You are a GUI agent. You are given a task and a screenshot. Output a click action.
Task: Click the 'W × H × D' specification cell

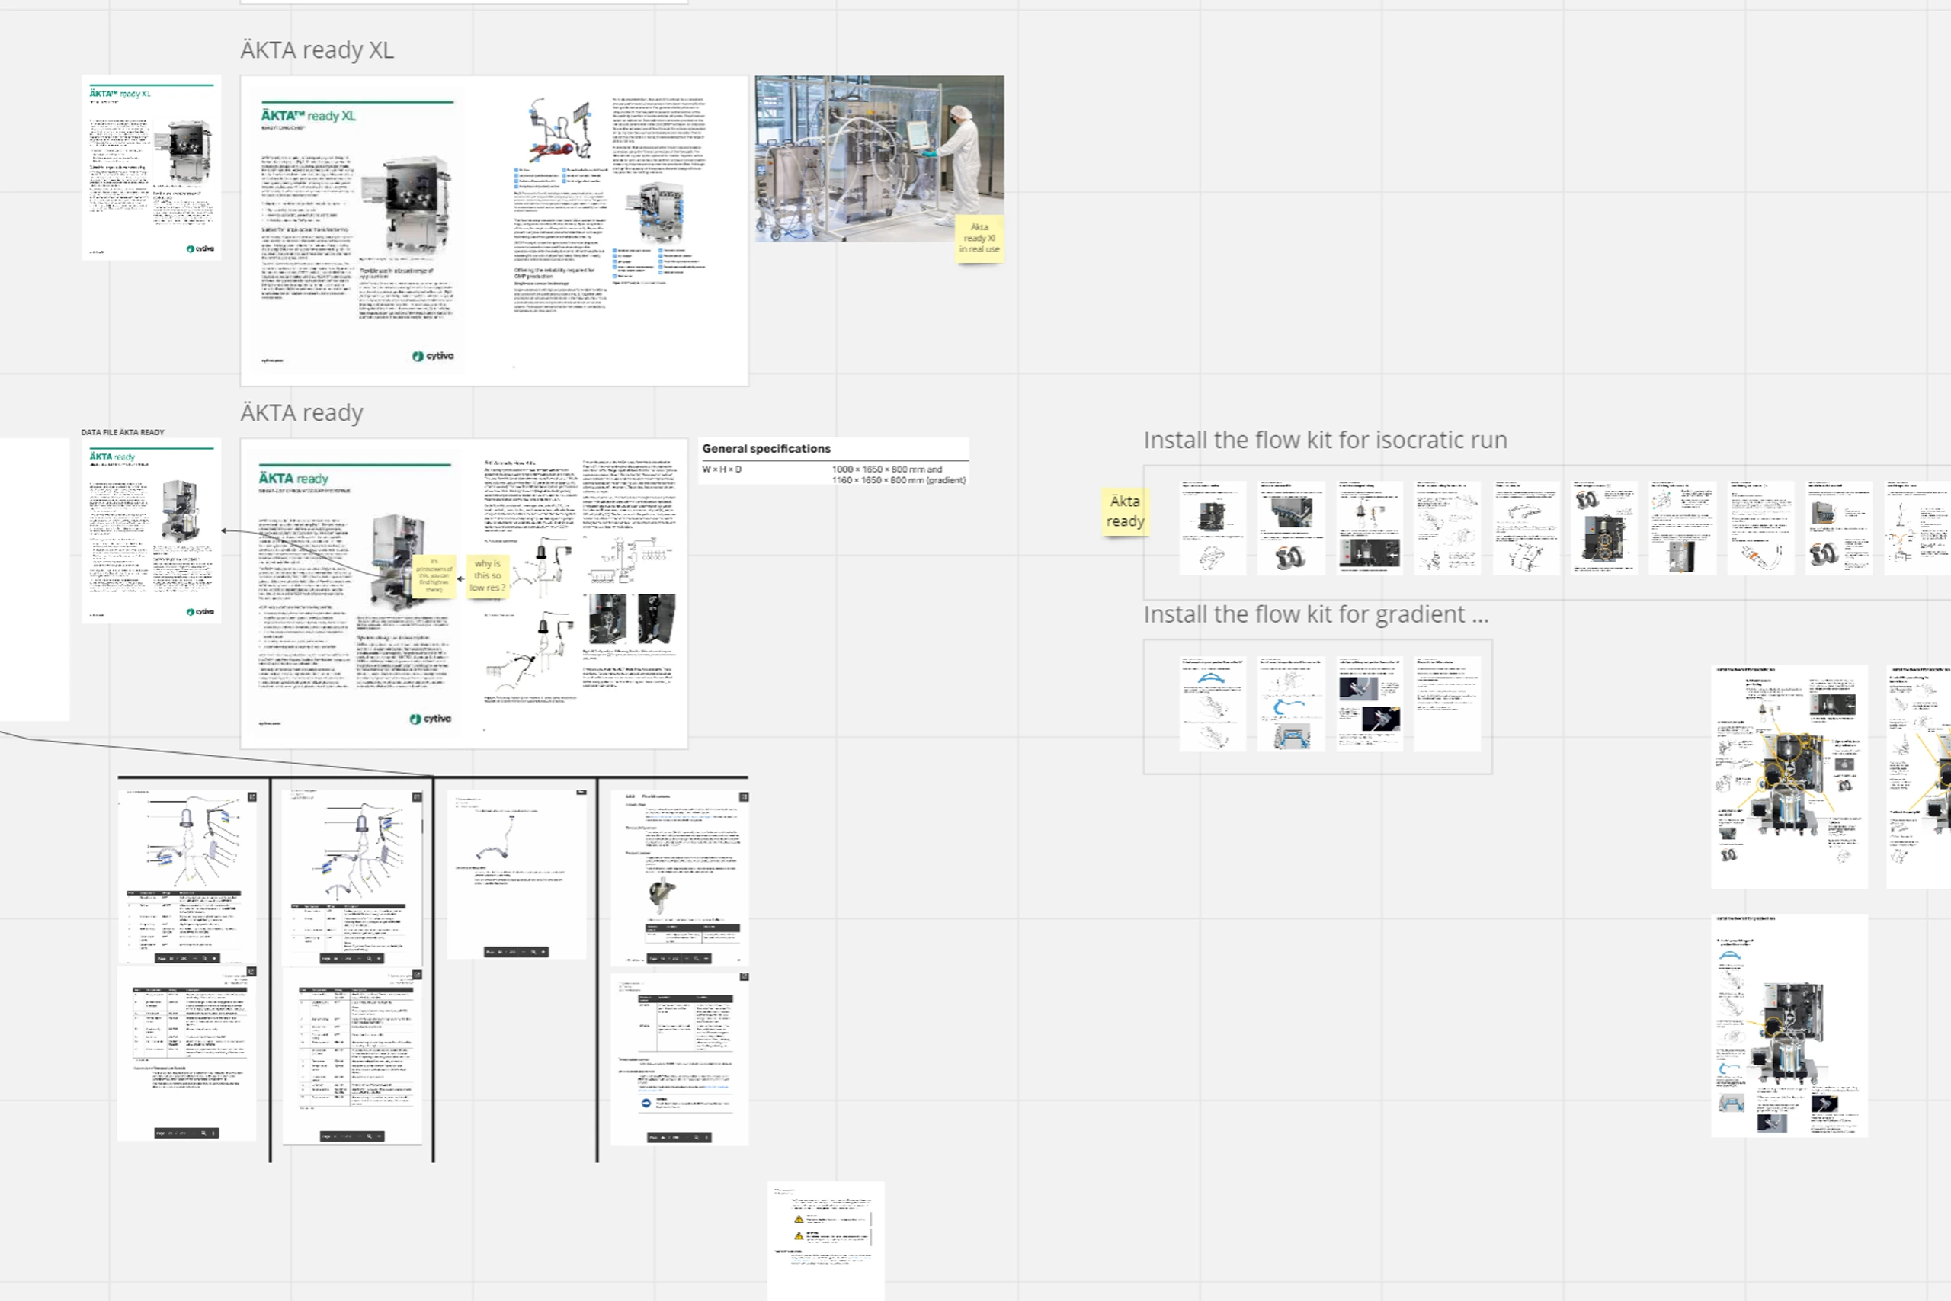click(x=722, y=469)
